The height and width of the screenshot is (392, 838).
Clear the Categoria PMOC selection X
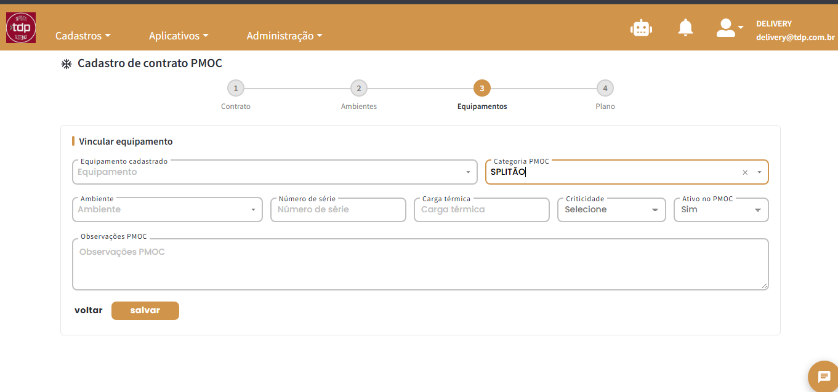tap(745, 173)
